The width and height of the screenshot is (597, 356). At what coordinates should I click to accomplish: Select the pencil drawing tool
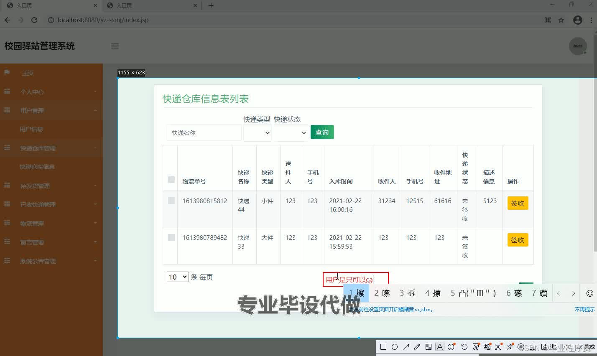pos(417,347)
